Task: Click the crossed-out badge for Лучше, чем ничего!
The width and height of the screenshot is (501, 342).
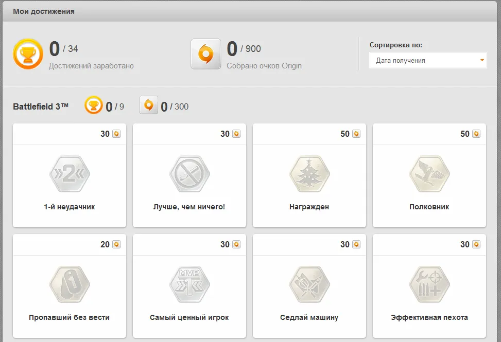Action: (189, 174)
